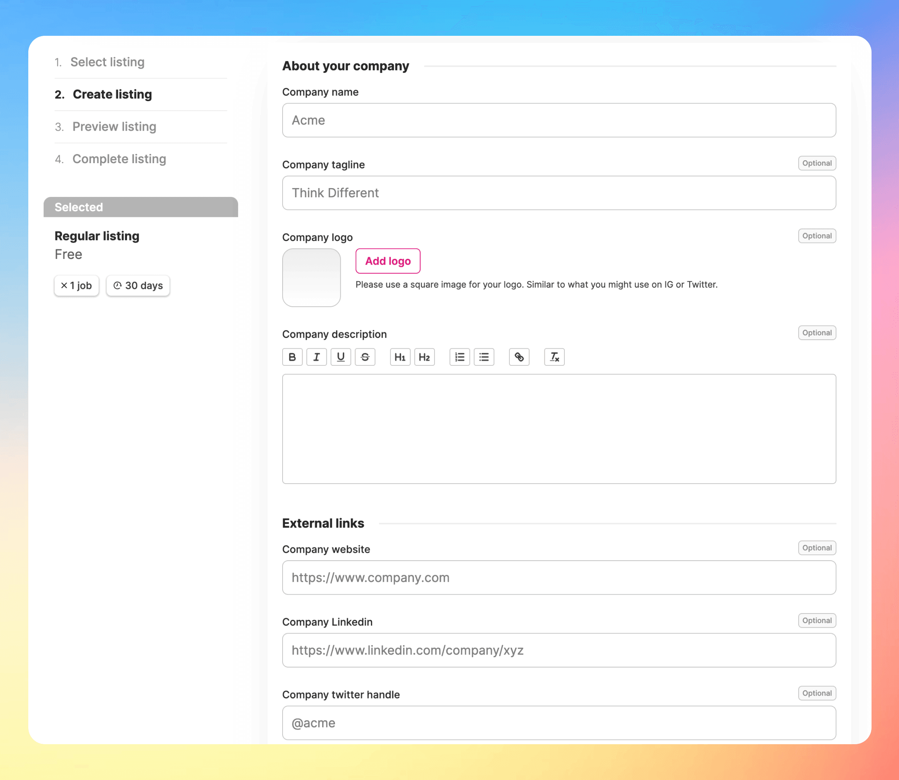Open the Preview listing step
The height and width of the screenshot is (780, 899).
pyautogui.click(x=114, y=127)
